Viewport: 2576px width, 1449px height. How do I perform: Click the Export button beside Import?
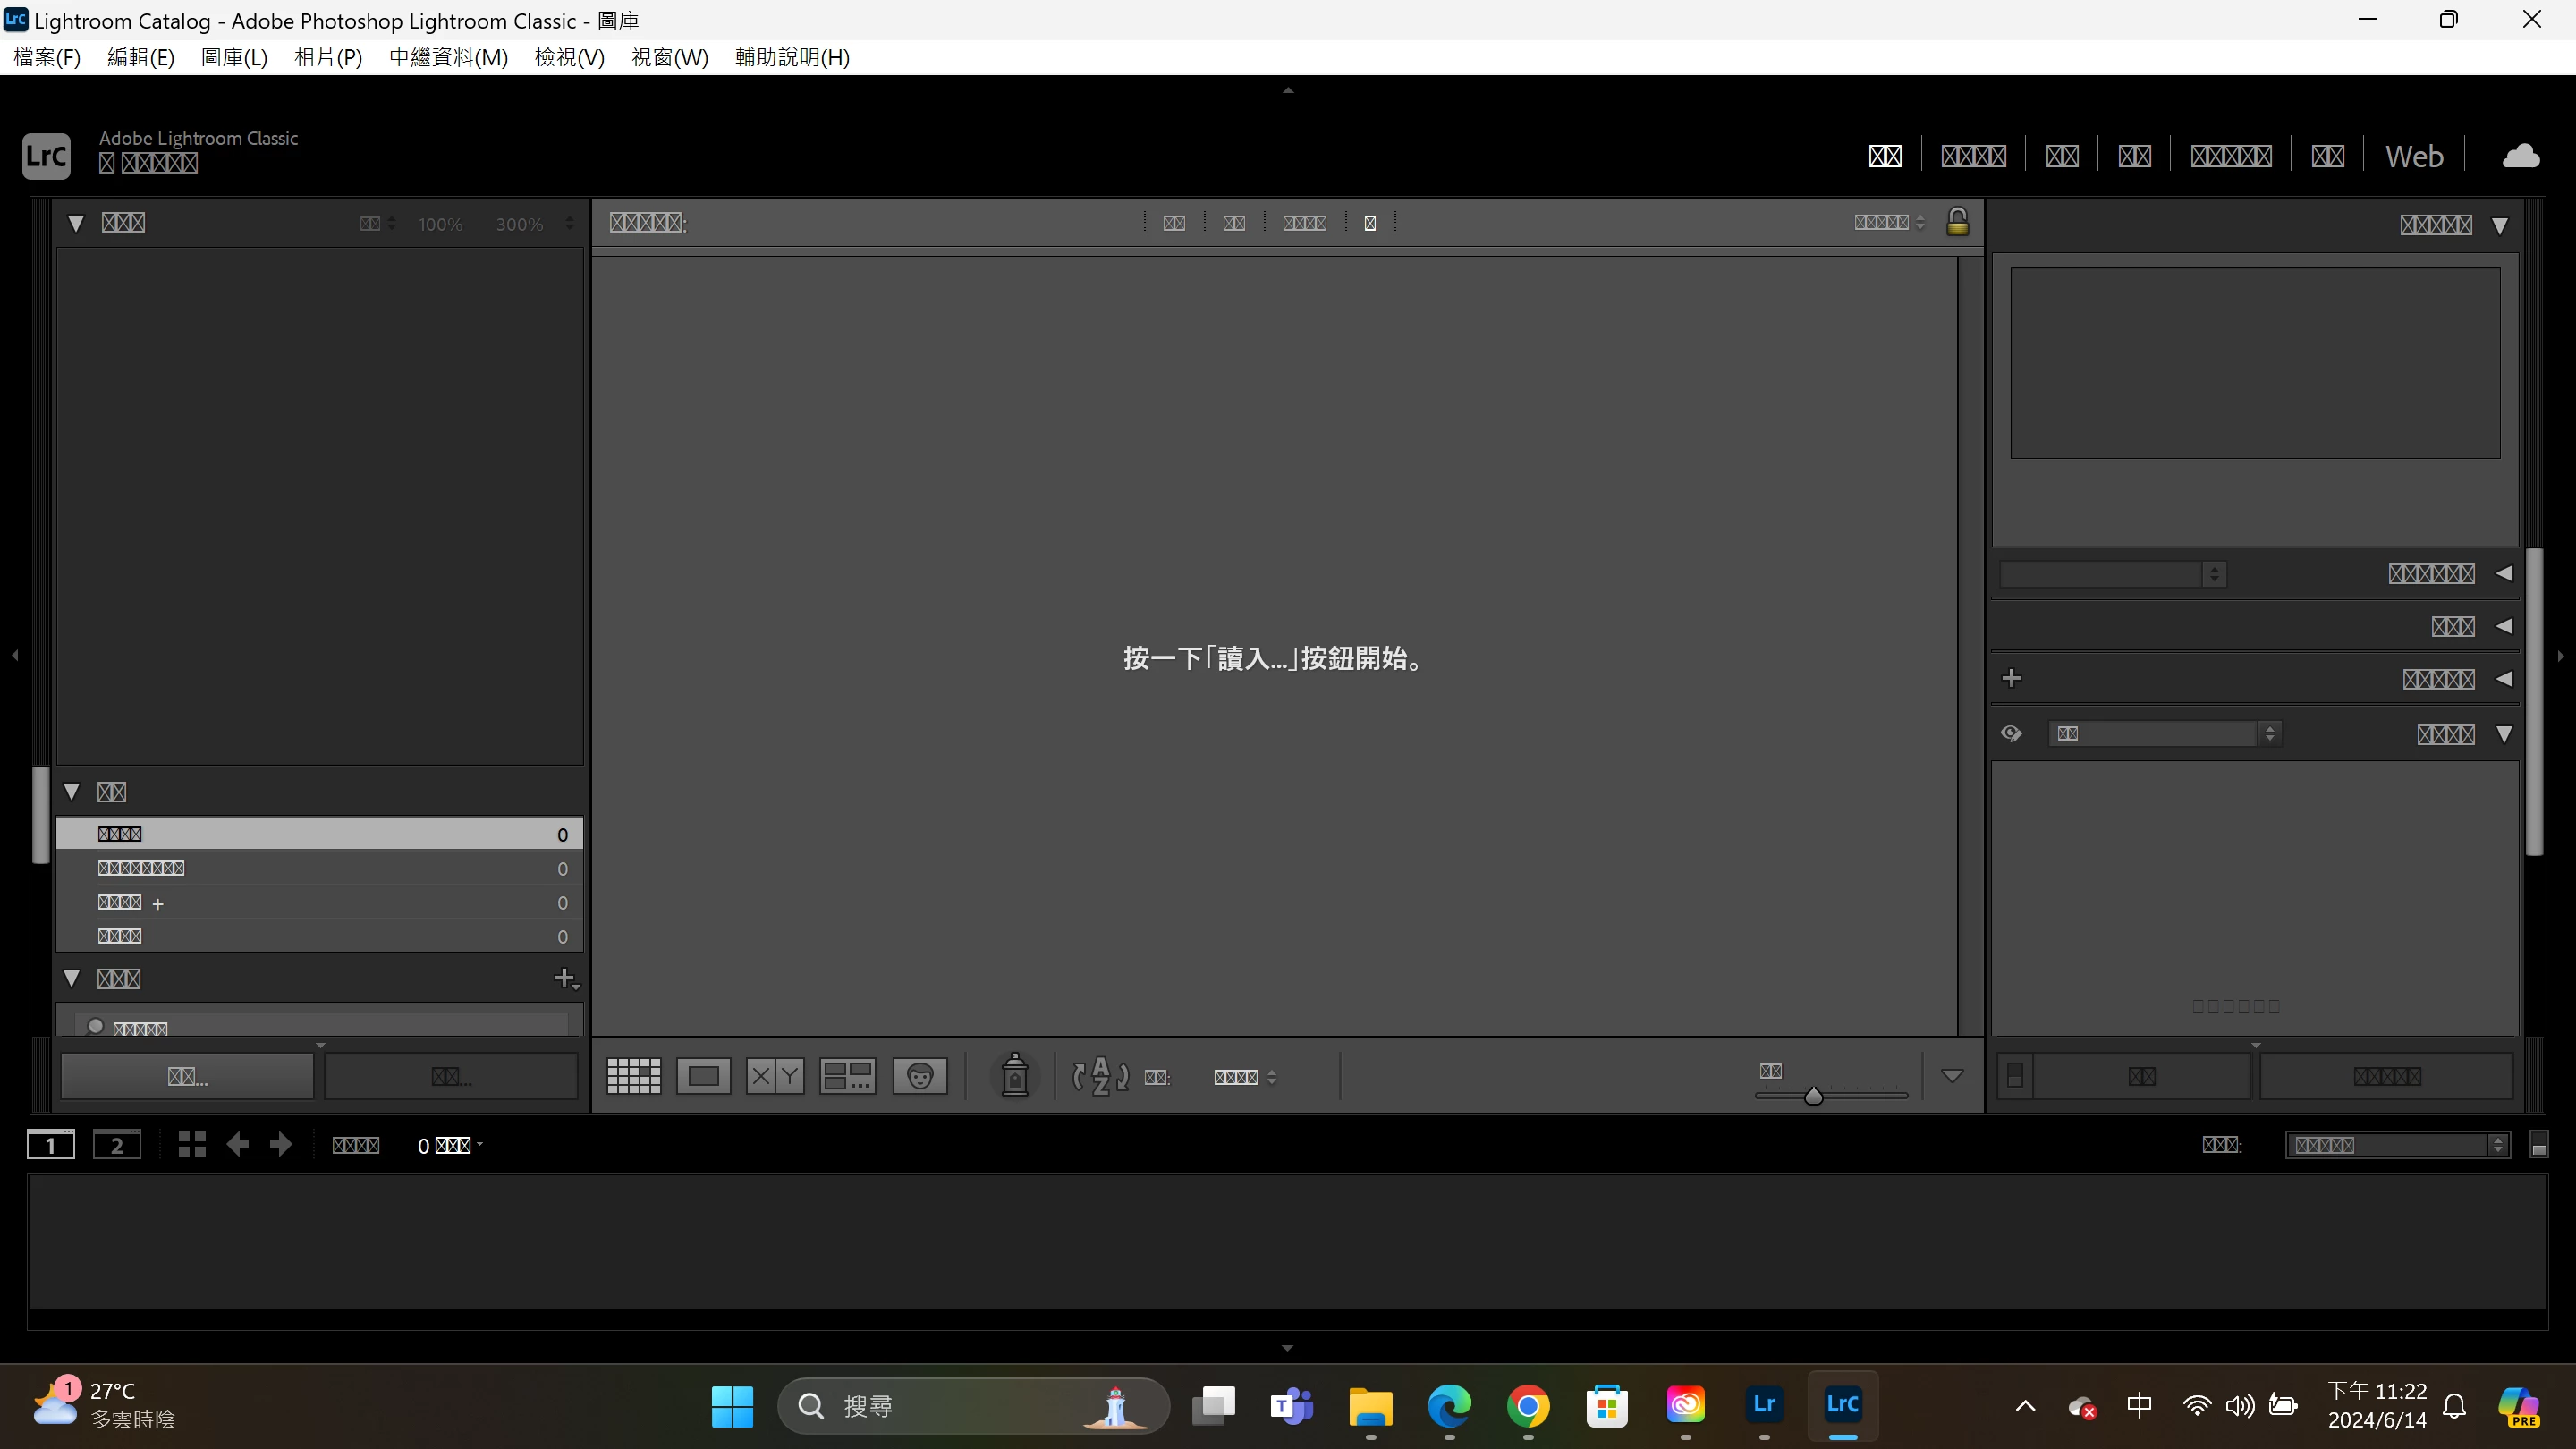450,1076
